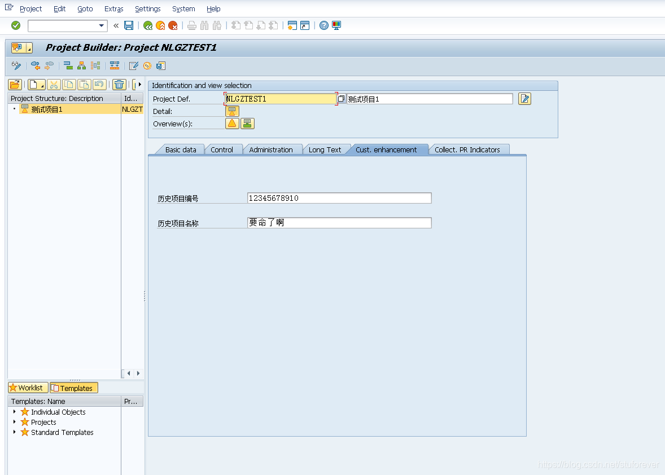Click the WBS element overview triangle button
Viewport: 665px width, 475px height.
[x=232, y=124]
